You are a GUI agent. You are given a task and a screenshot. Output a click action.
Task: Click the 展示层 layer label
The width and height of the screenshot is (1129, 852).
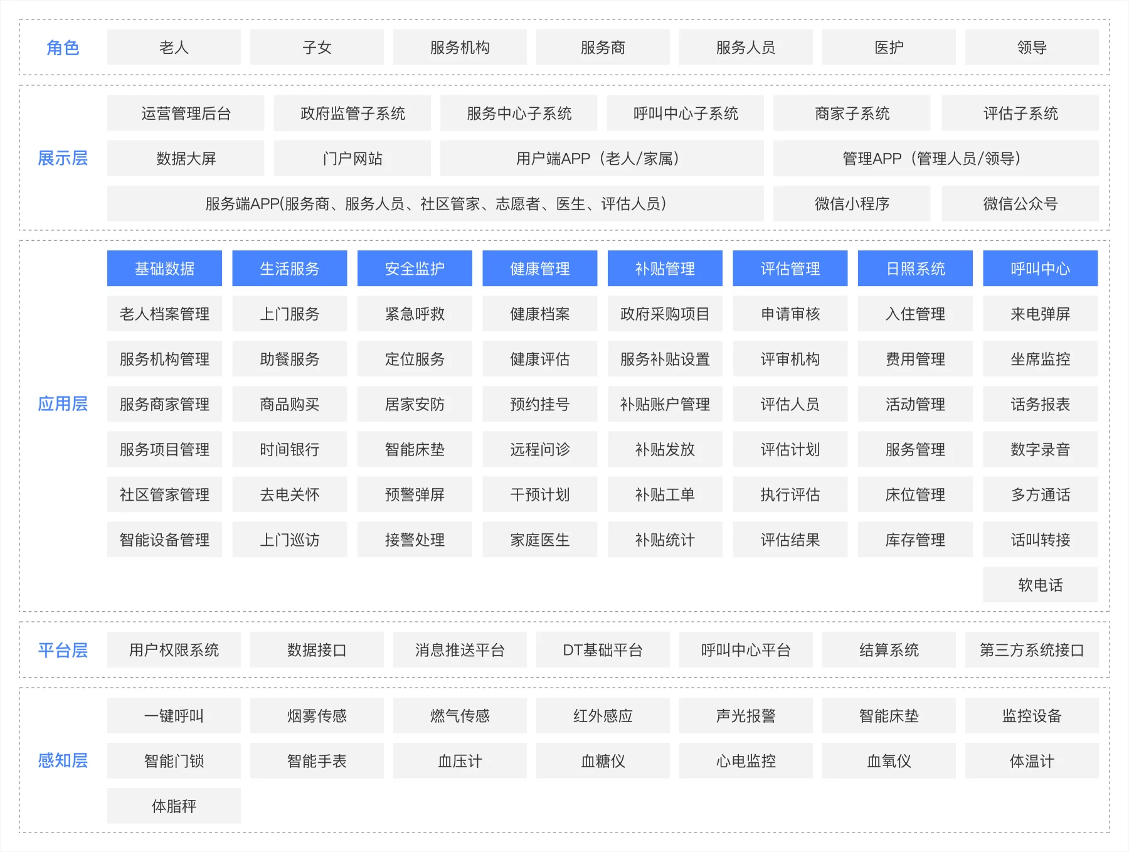(x=63, y=158)
